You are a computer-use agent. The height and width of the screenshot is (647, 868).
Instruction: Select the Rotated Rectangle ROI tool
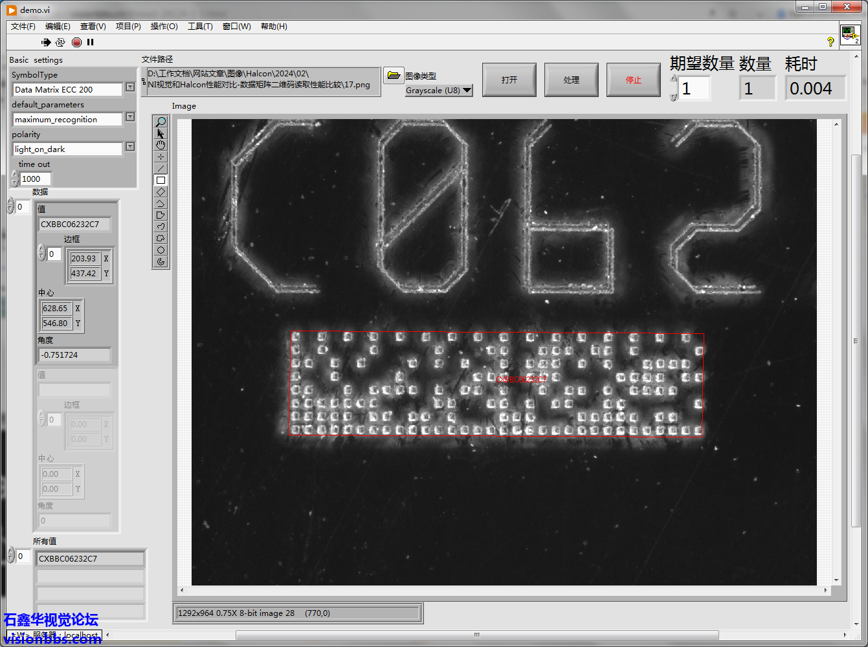161,192
